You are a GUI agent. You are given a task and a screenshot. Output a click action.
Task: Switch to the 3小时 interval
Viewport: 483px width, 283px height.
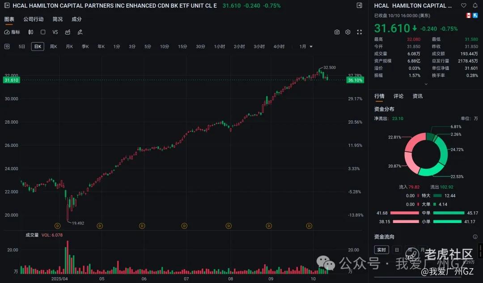pos(259,47)
